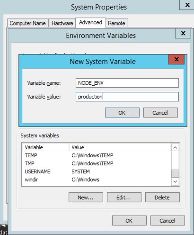Click the Variable value field containing production

point(127,97)
